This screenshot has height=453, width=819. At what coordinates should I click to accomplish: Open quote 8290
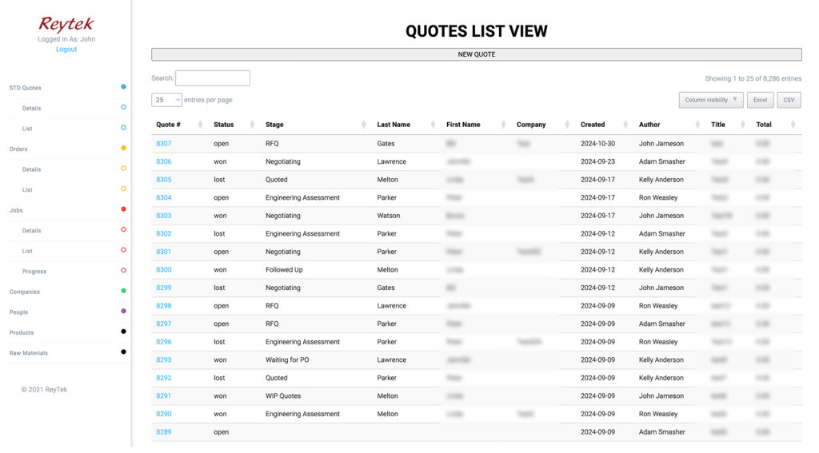tap(163, 414)
